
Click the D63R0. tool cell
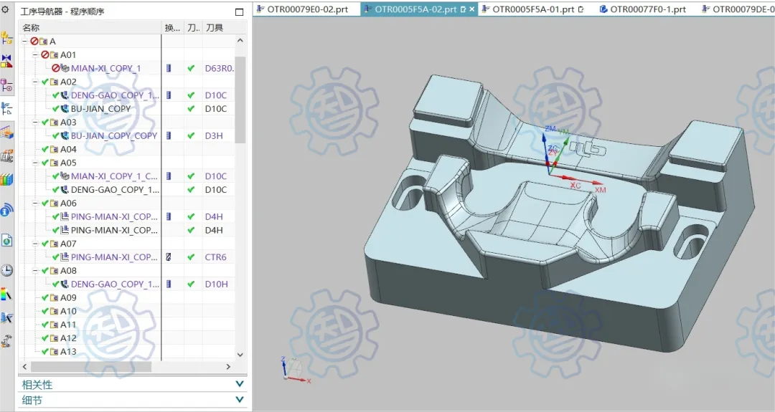click(x=219, y=68)
